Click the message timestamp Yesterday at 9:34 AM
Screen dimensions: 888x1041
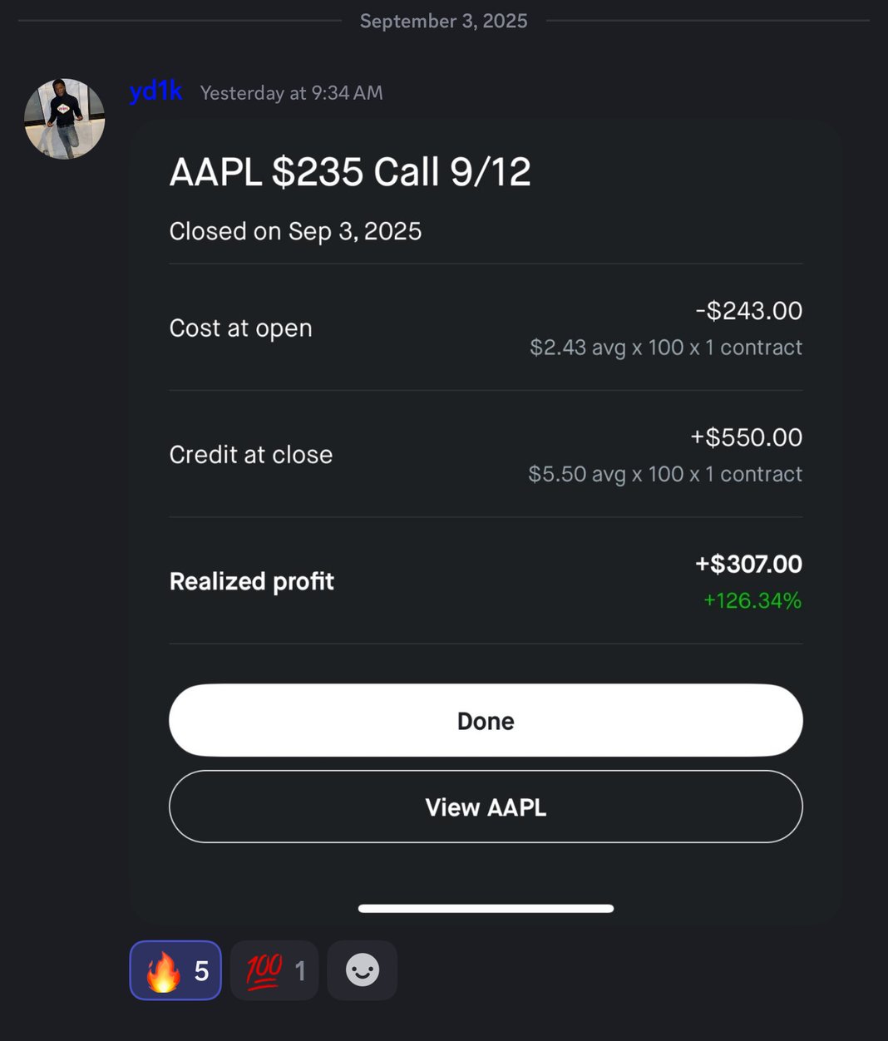292,92
